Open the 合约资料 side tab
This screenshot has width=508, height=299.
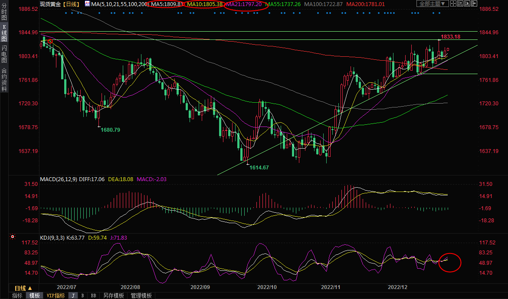click(4, 80)
